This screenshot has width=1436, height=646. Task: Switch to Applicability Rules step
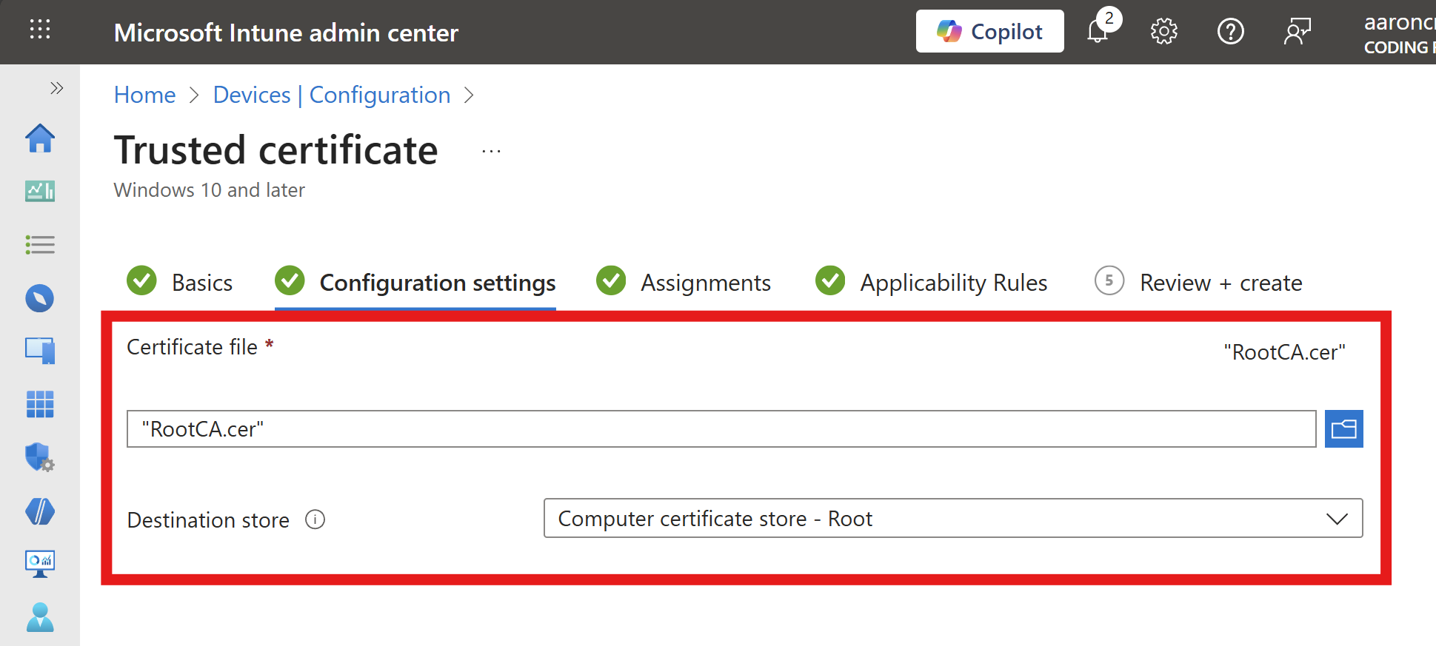point(932,282)
